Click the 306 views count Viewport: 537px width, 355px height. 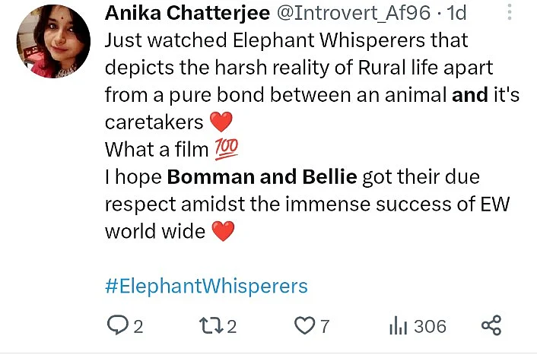click(x=430, y=327)
